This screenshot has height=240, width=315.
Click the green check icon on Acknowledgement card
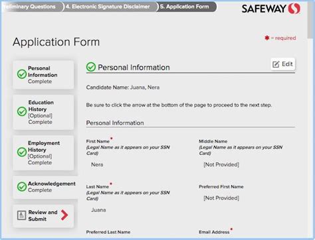point(22,186)
